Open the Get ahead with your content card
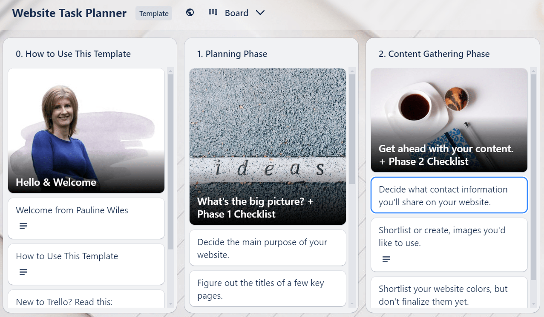The image size is (544, 317). click(449, 120)
